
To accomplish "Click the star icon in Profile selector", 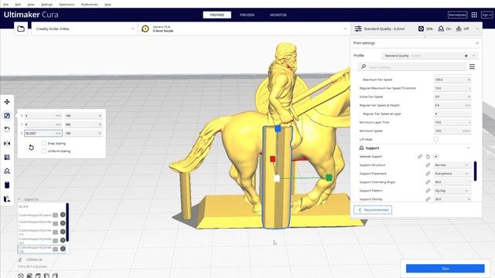I will point(466,56).
